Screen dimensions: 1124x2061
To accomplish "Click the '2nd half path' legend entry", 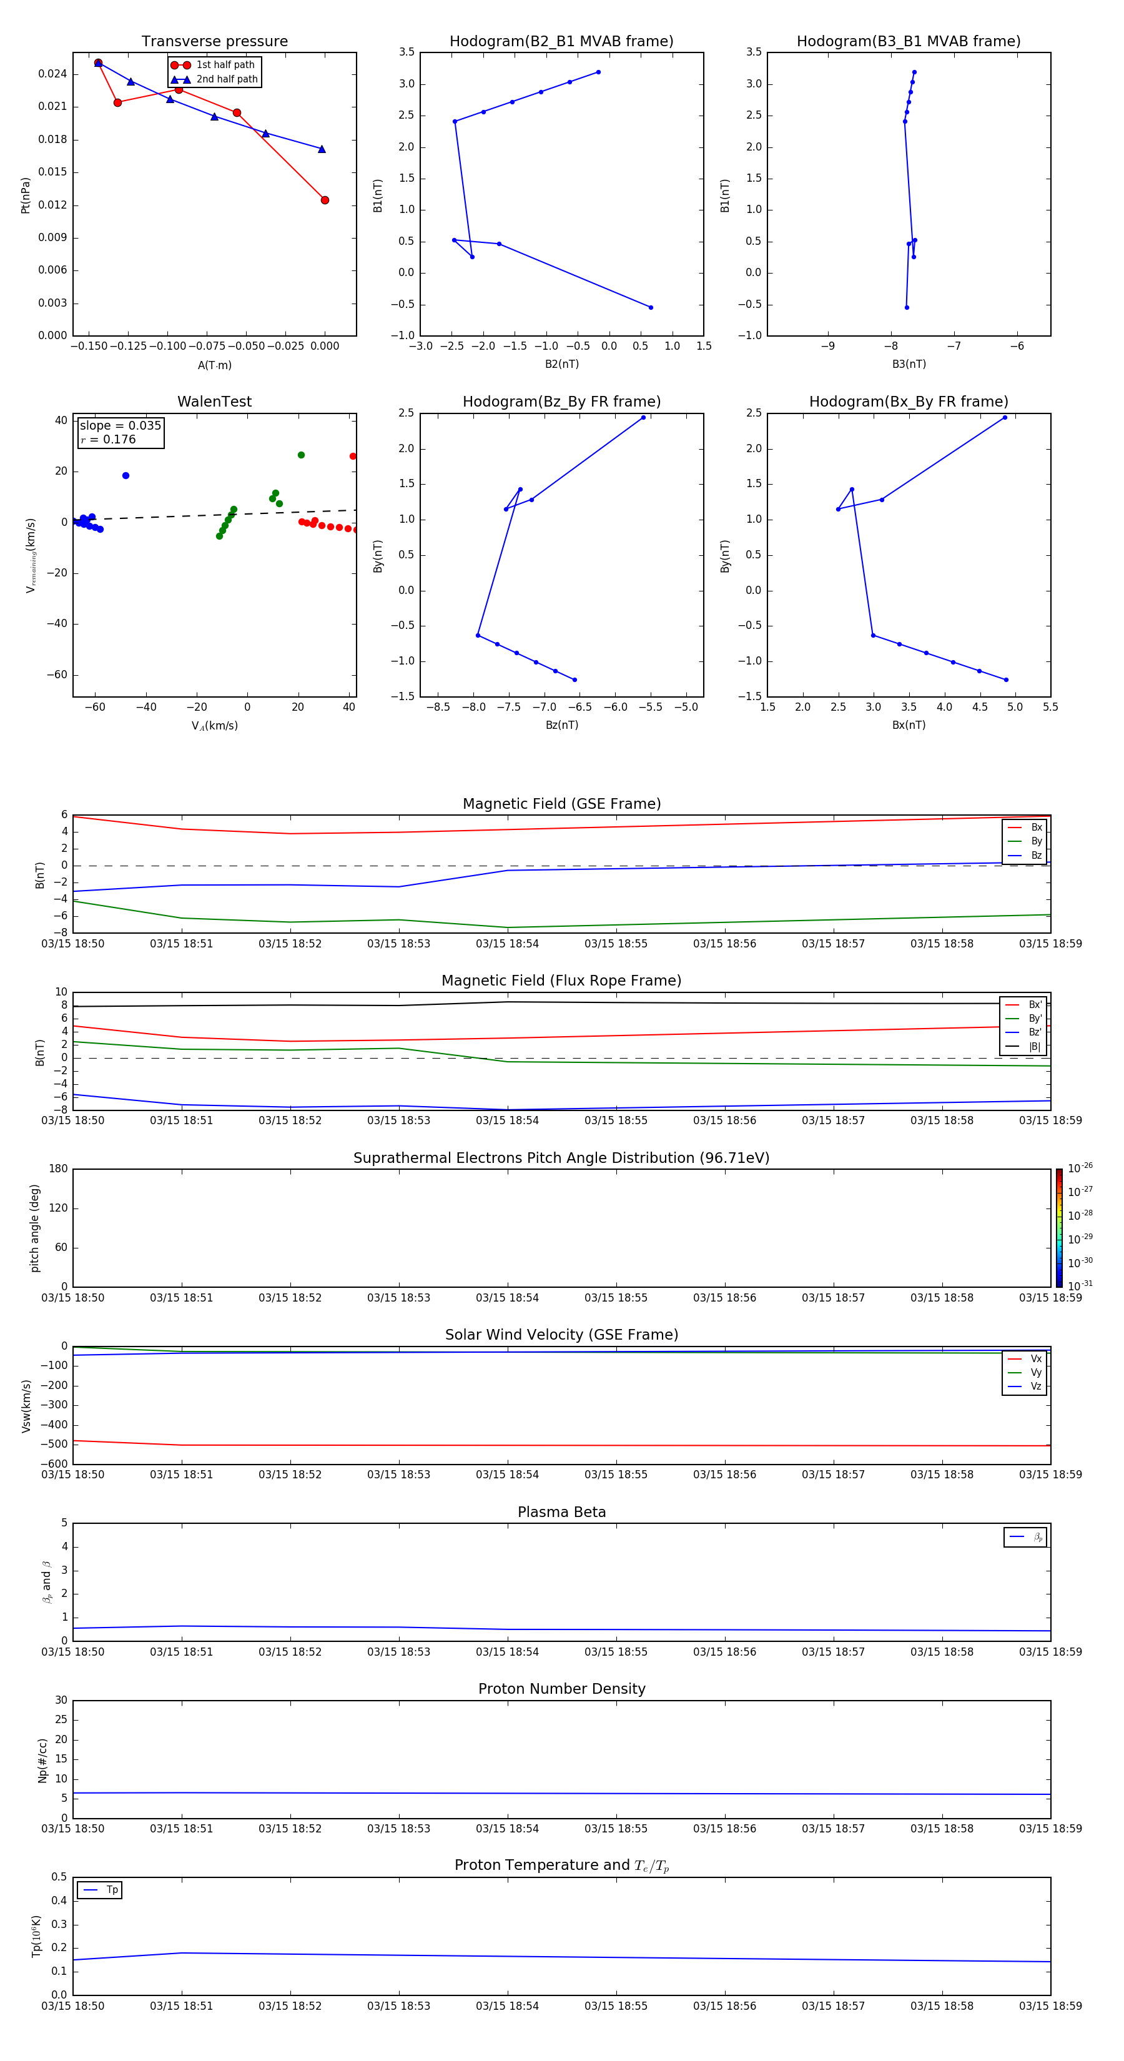I will point(214,79).
